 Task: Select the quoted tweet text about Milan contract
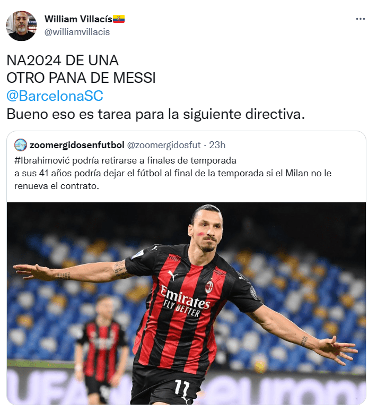pyautogui.click(x=173, y=179)
